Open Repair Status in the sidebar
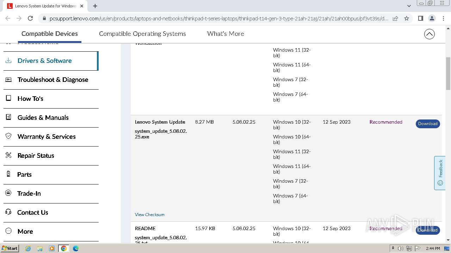The image size is (451, 253). (51, 156)
